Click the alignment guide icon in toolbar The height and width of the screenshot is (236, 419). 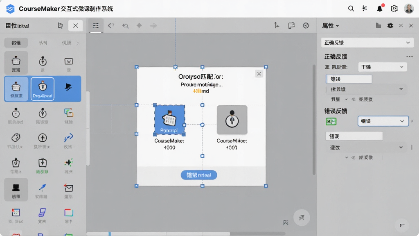[277, 25]
